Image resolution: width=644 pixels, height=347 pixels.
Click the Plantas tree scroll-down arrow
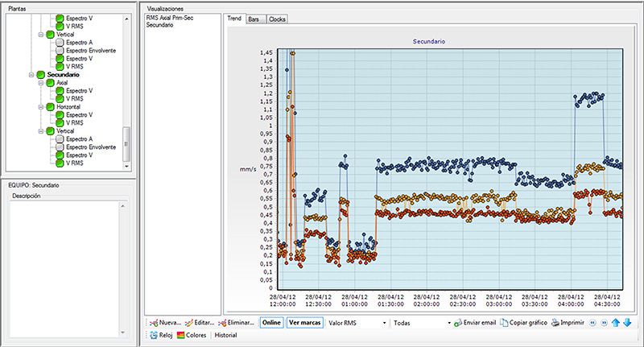[126, 167]
